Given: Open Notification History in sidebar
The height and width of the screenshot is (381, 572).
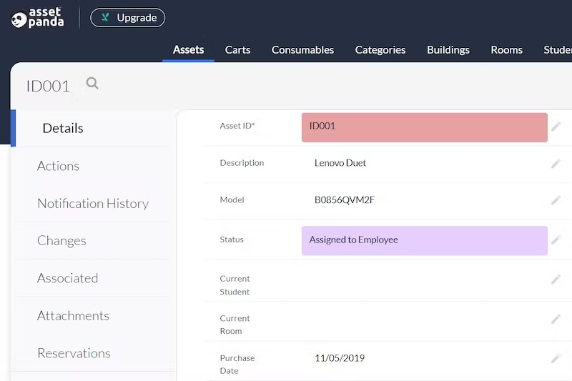Looking at the screenshot, I should click(93, 204).
